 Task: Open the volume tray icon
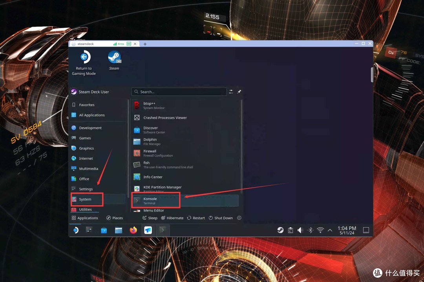tap(300, 230)
